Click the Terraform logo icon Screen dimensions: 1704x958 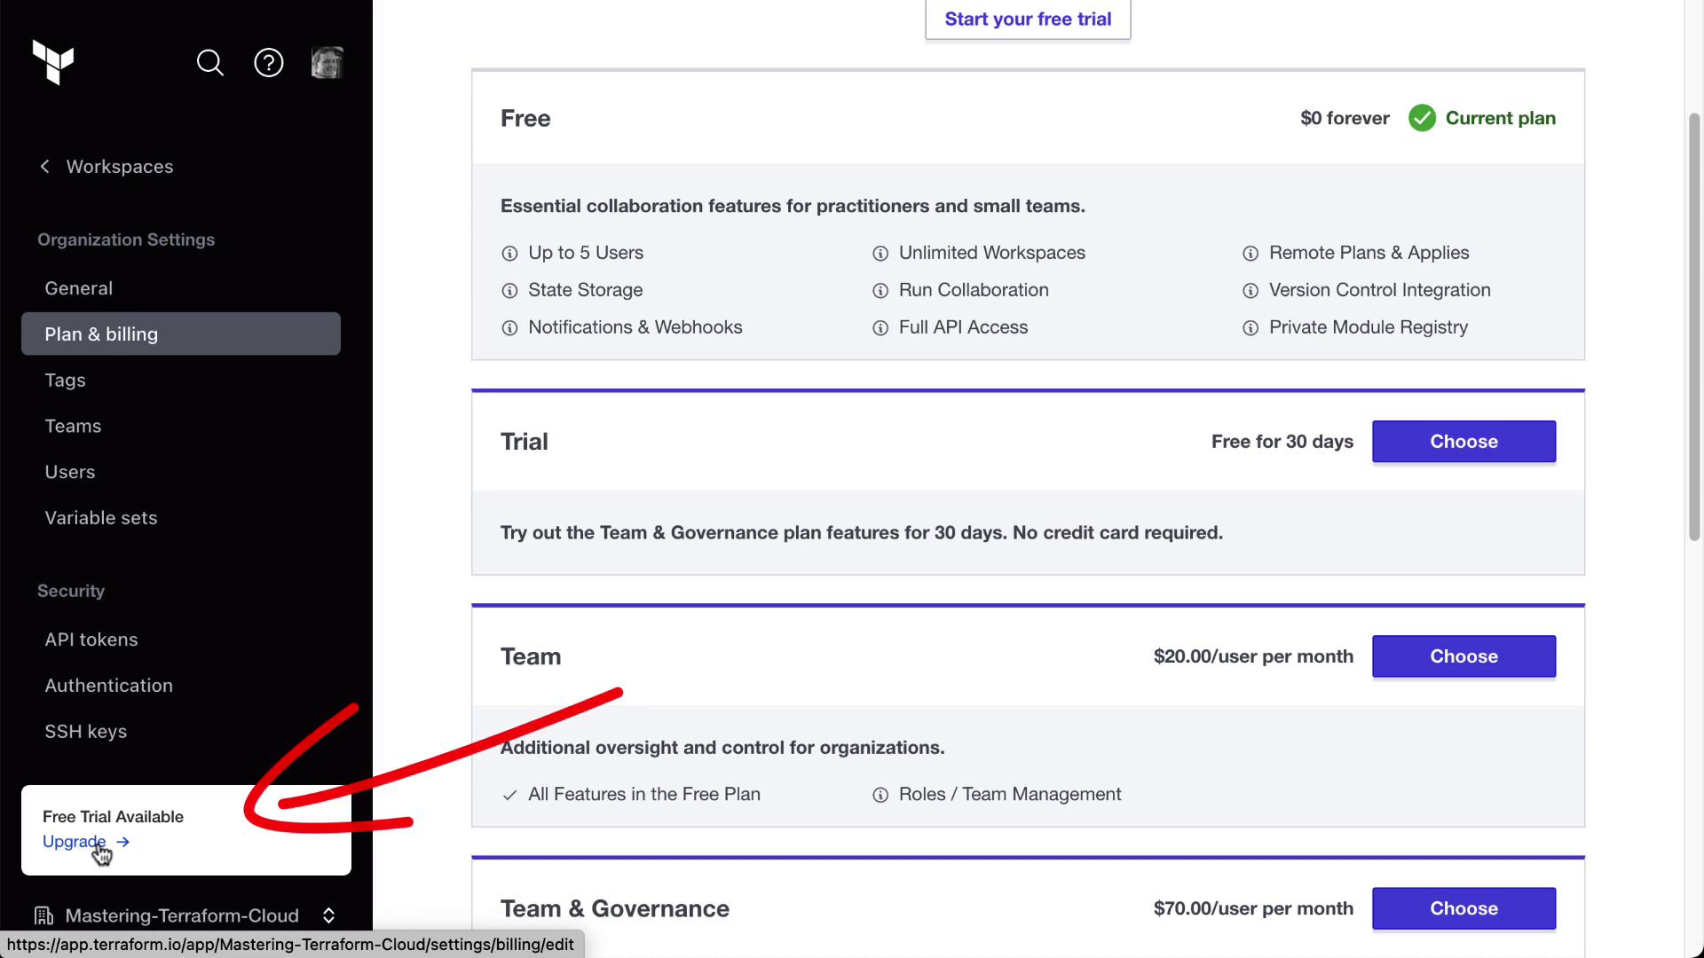pyautogui.click(x=53, y=62)
